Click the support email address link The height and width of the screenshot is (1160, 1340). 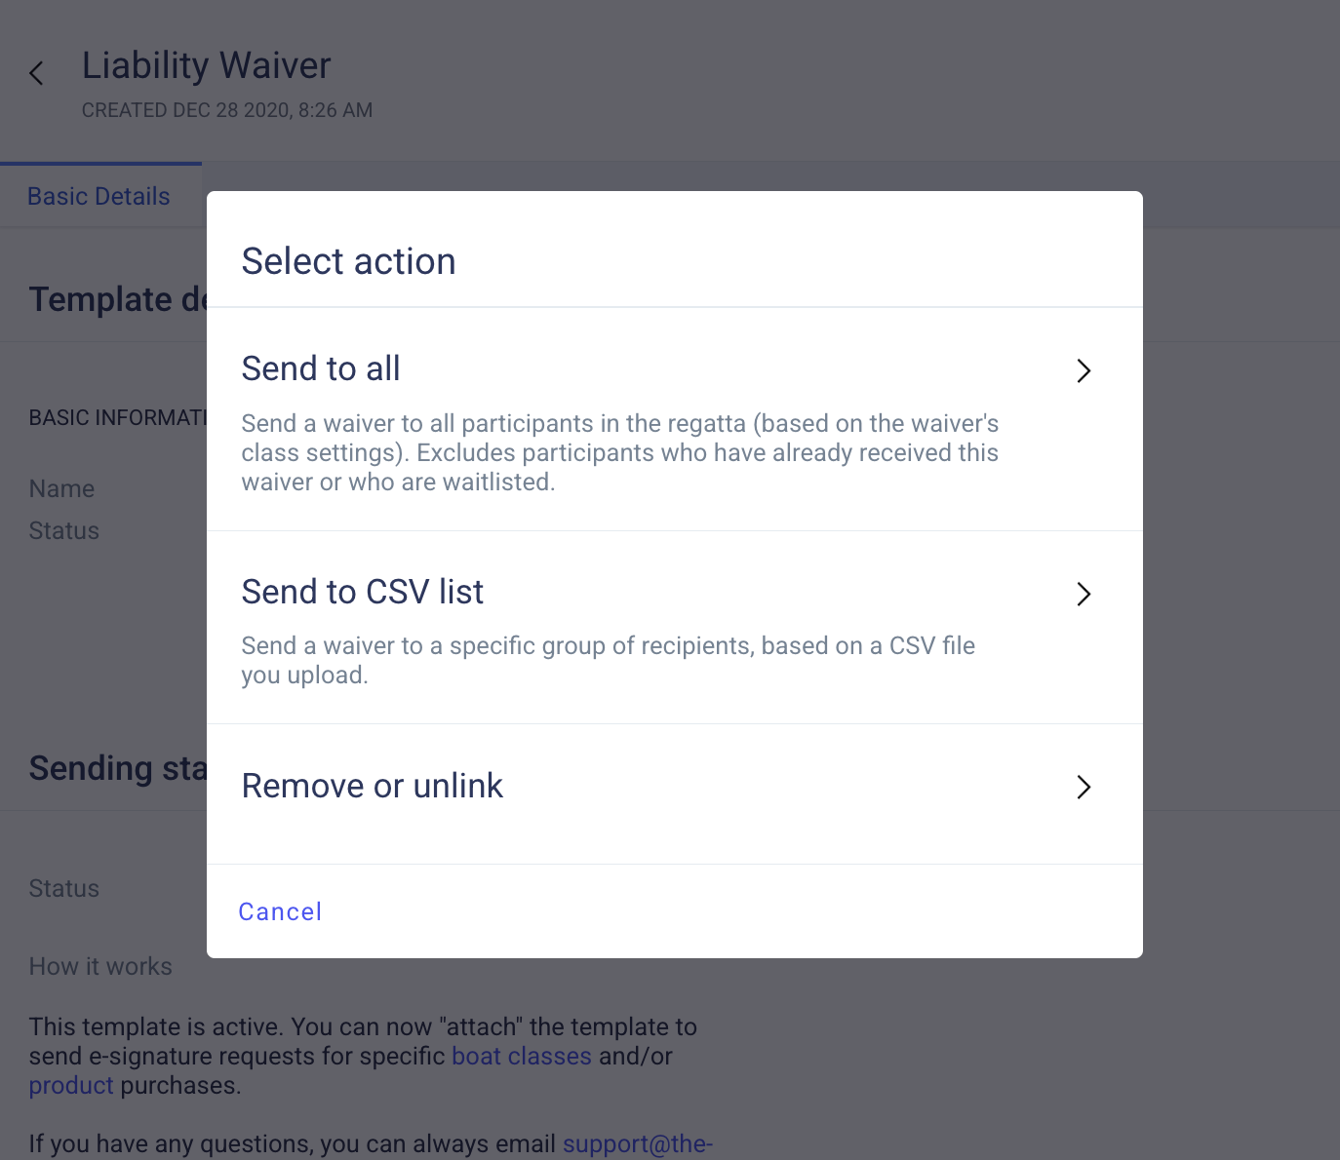coord(638,1143)
